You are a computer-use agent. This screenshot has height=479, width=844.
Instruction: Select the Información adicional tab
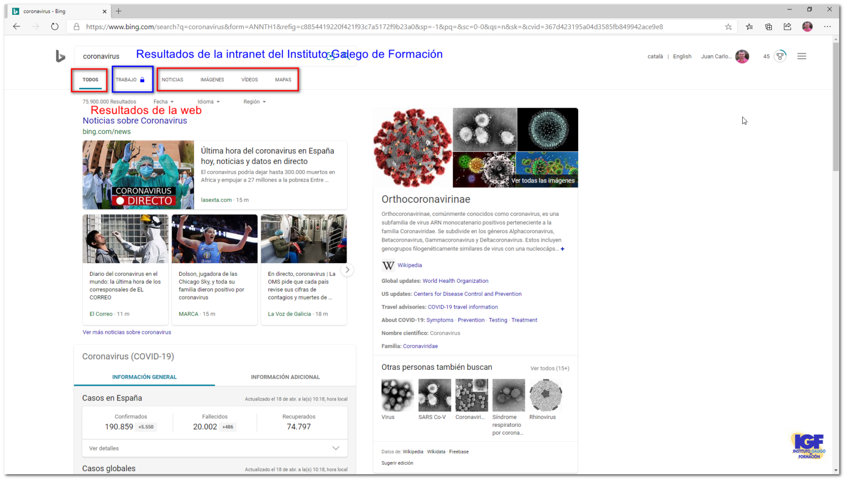pyautogui.click(x=285, y=377)
